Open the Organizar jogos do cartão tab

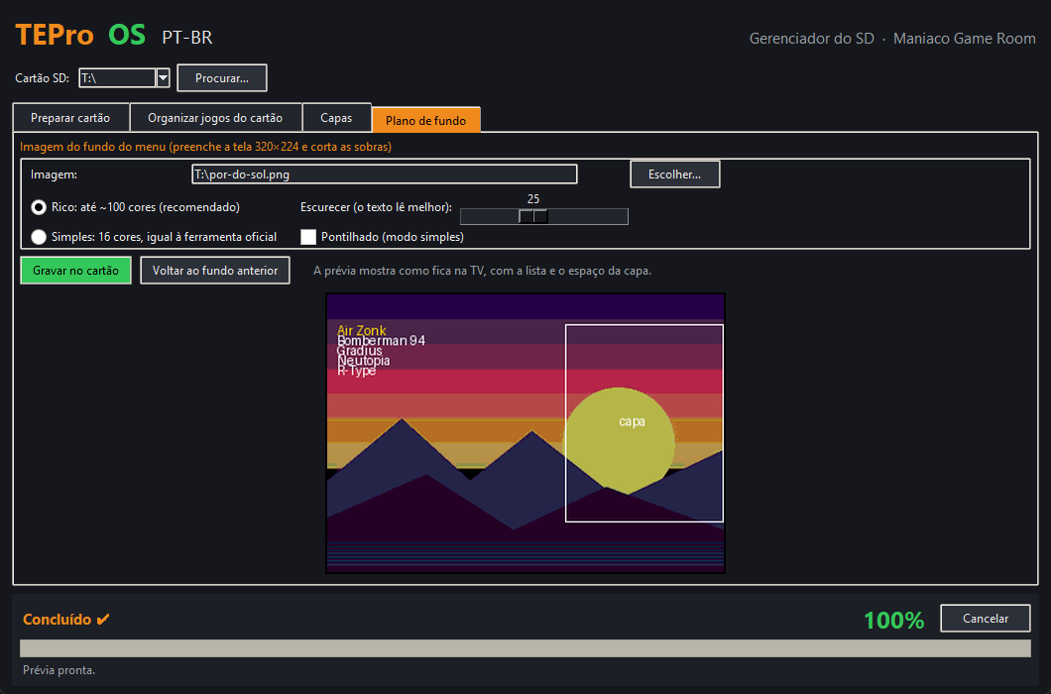[x=215, y=118]
